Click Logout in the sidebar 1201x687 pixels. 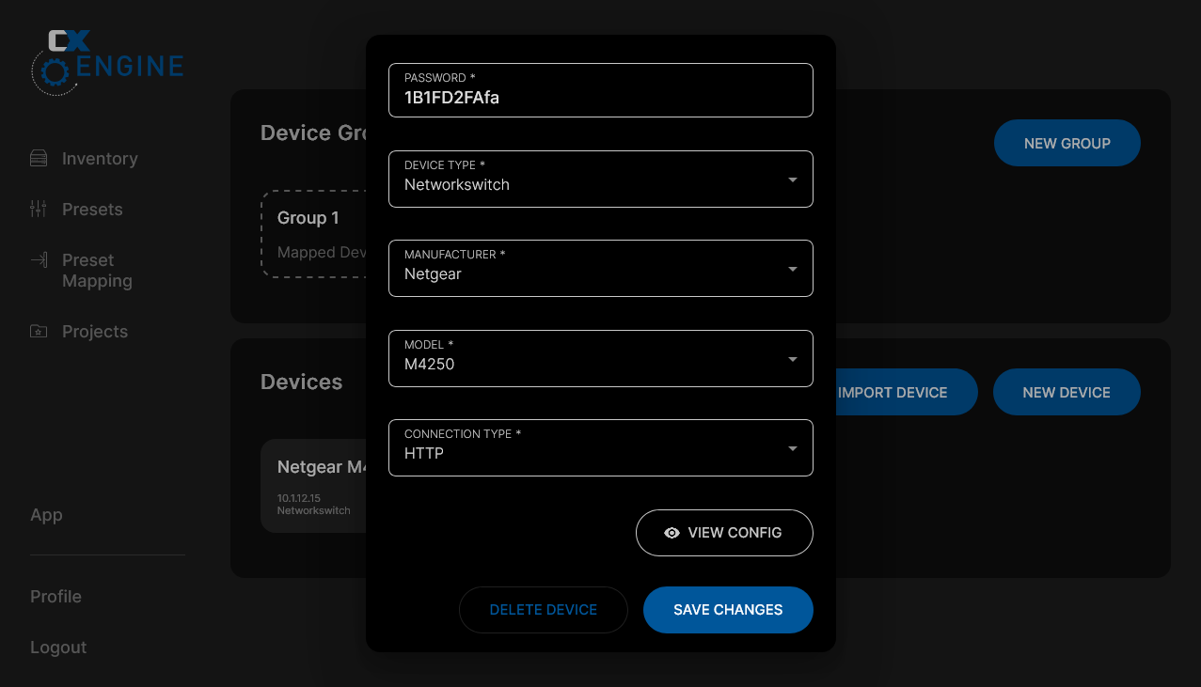point(57,648)
